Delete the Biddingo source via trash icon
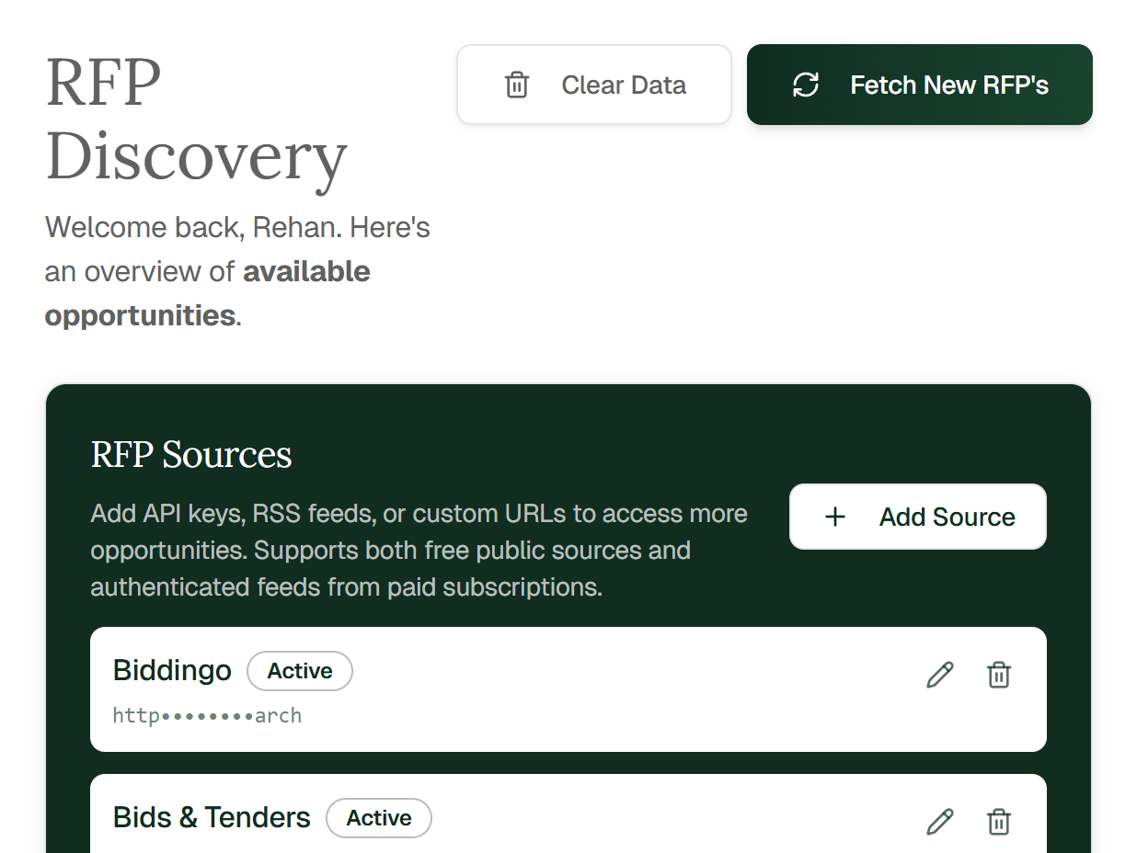Screen dimensions: 1137x853 (x=998, y=675)
